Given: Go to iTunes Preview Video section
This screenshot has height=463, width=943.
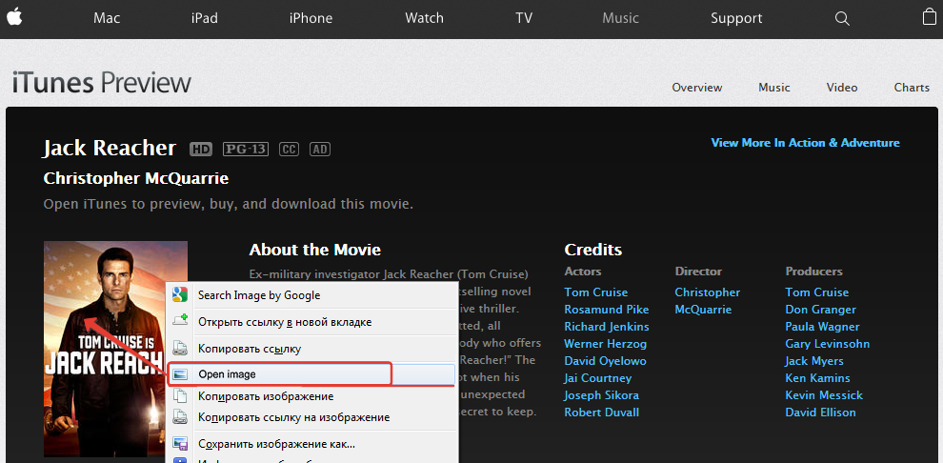Looking at the screenshot, I should [841, 88].
